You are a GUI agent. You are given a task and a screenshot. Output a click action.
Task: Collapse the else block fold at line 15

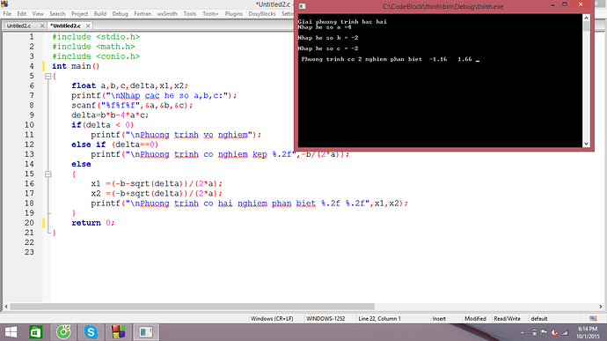(x=48, y=174)
